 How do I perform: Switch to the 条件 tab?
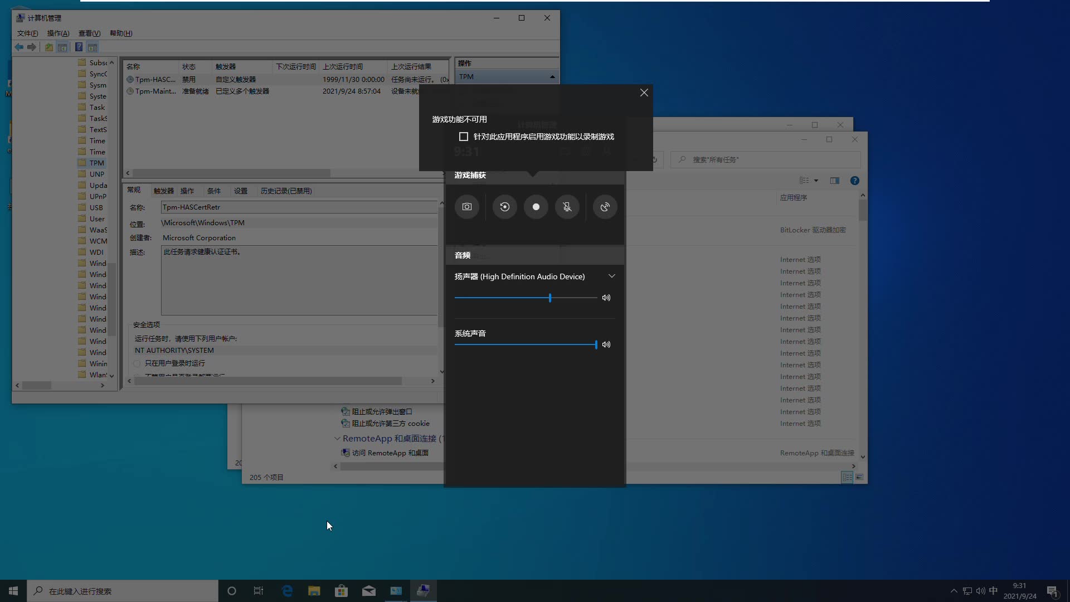214,191
